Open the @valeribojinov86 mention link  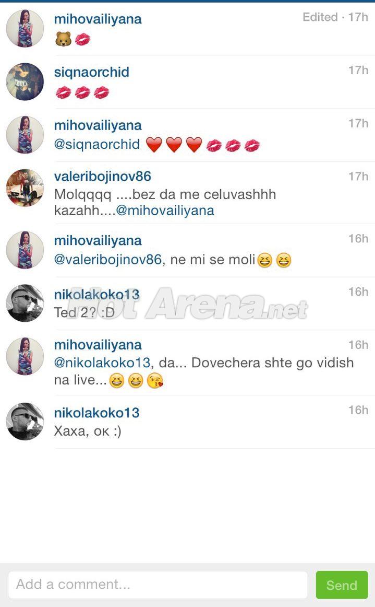(107, 260)
